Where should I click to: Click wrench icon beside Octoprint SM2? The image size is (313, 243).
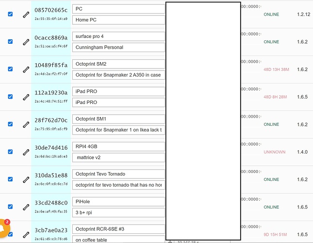pos(26,69)
